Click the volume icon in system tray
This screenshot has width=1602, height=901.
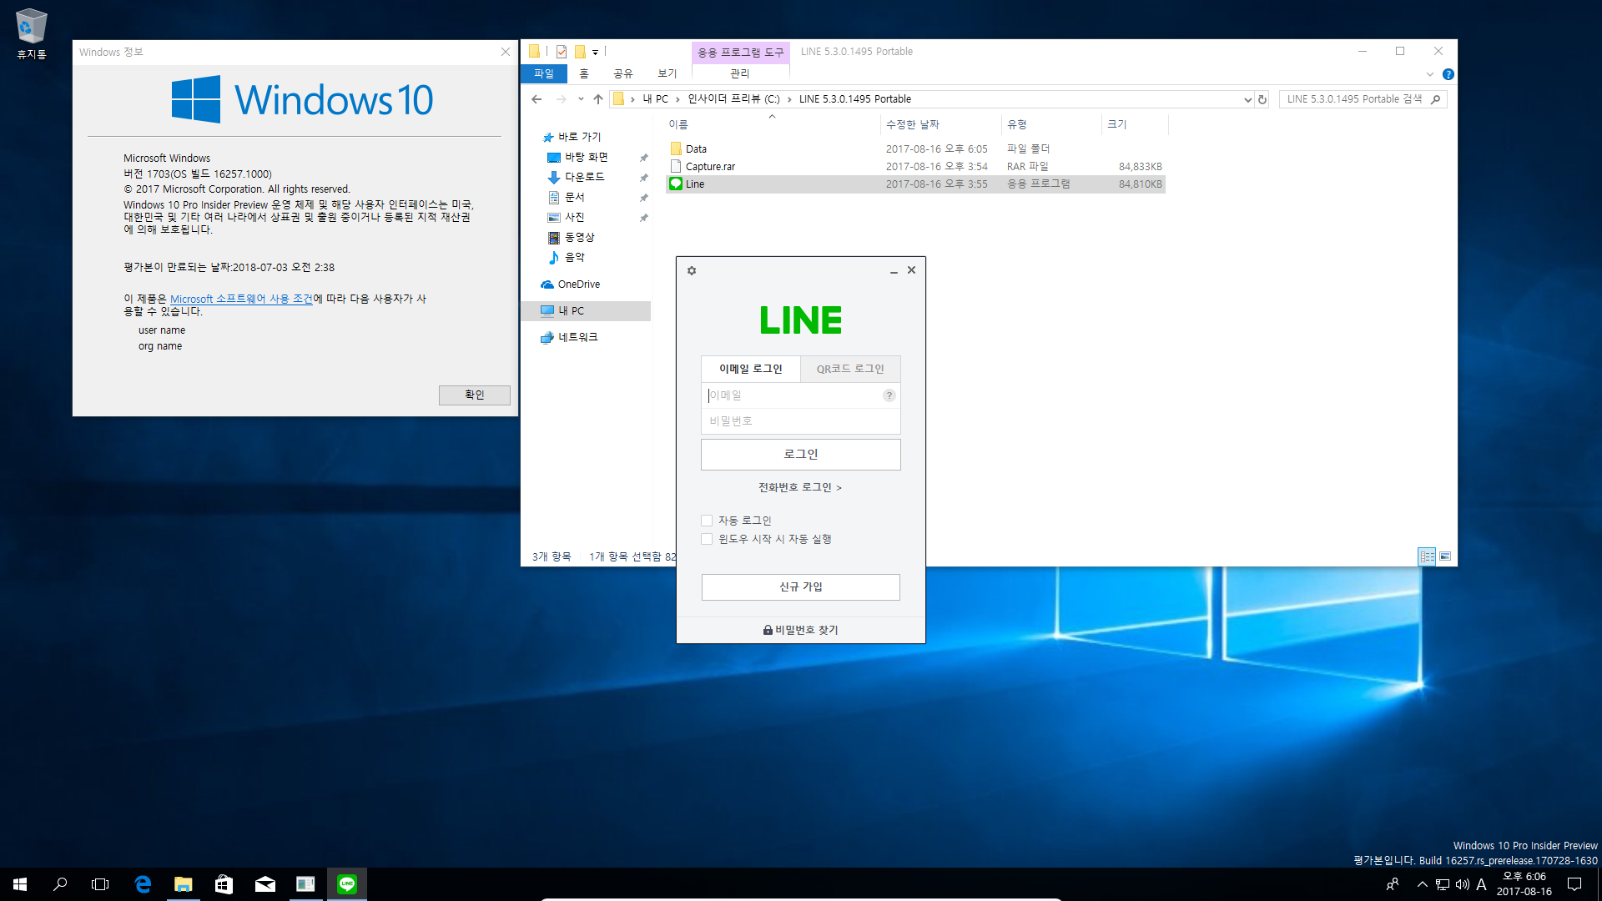1462,884
